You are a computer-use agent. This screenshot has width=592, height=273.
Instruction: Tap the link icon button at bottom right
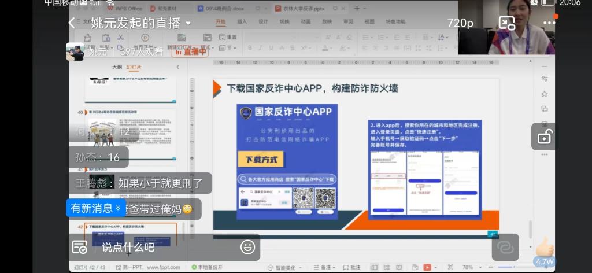pos(505,247)
